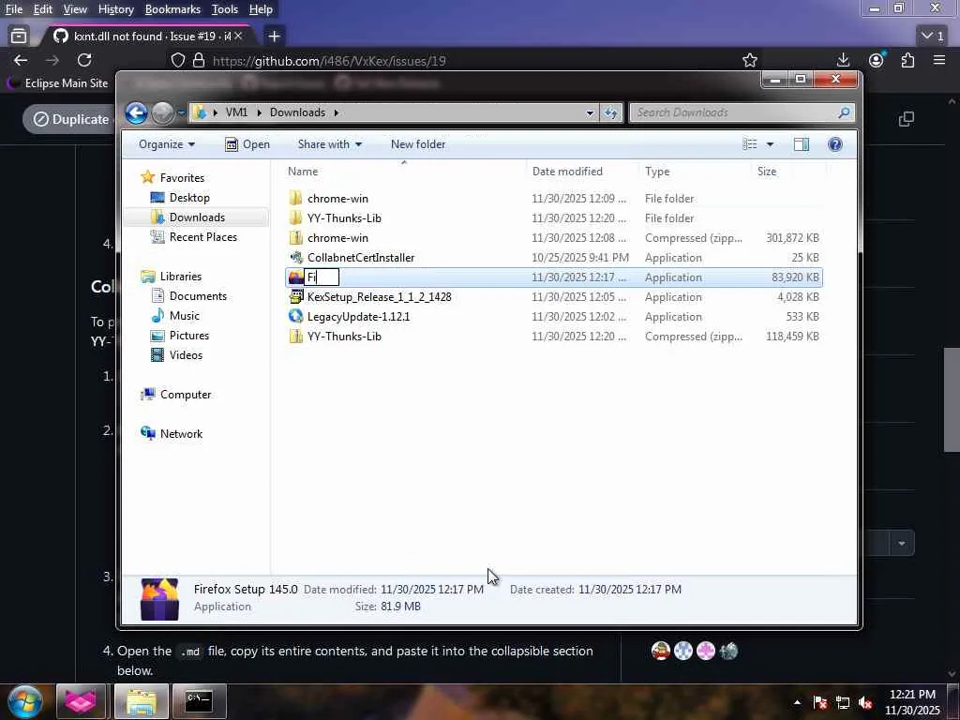Close the kxnt.dll not found tab
960x720 pixels.
pyautogui.click(x=238, y=37)
